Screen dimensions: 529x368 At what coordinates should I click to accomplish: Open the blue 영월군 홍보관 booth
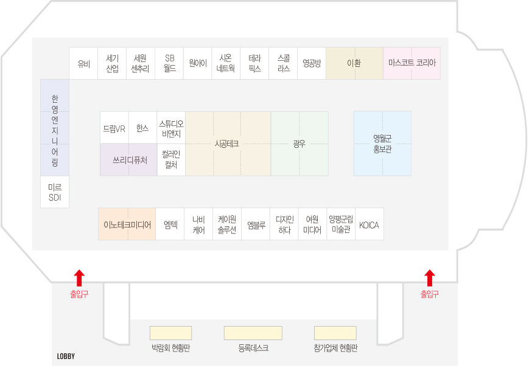(382, 144)
